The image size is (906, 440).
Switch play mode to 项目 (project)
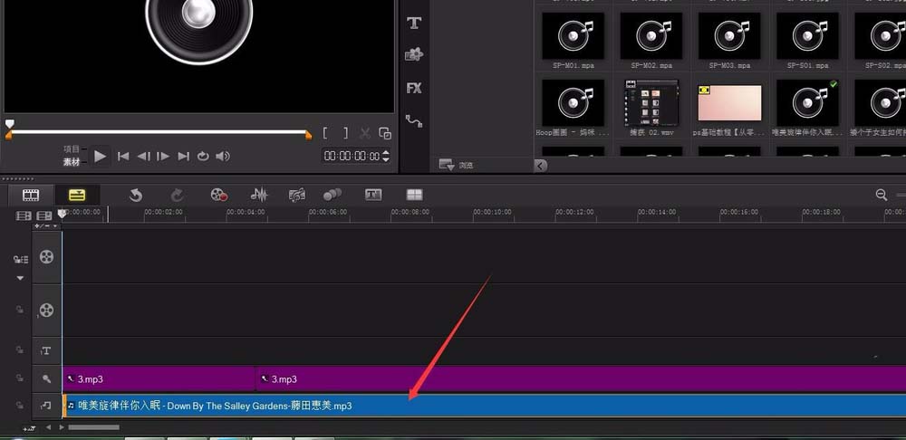[72, 149]
